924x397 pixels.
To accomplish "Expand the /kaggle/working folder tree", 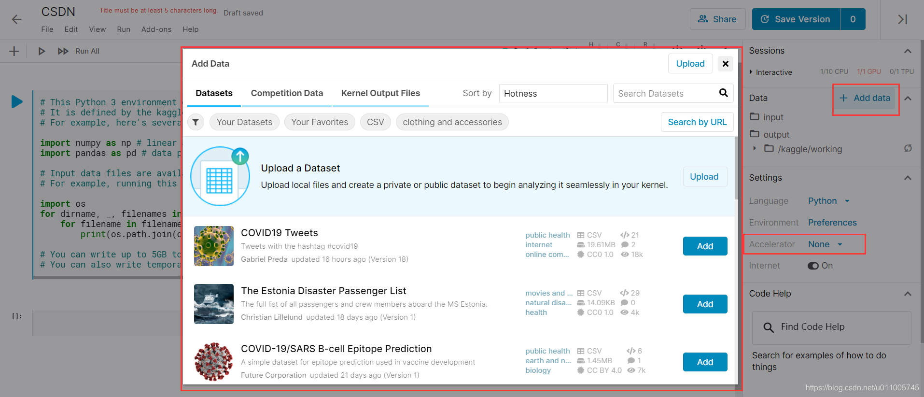I will tap(755, 148).
